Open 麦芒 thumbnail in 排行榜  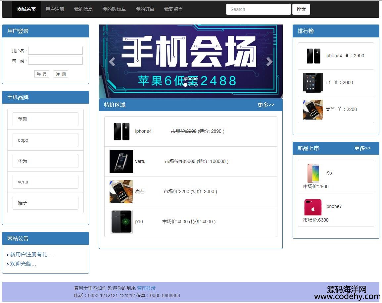click(313, 110)
